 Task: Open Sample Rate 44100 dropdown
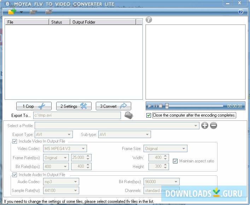[x=61, y=191]
